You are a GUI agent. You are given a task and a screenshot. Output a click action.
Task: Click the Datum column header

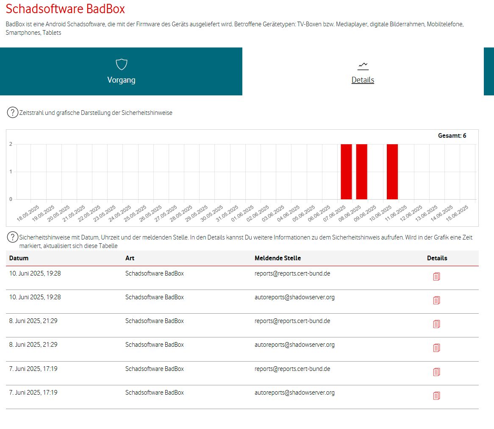point(19,258)
